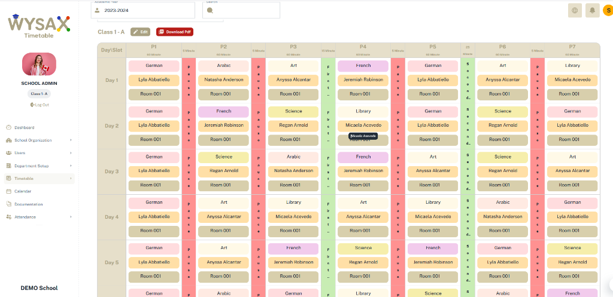Viewport: 613px width, 297px height.
Task: Open the notifications bell
Action: 592,11
